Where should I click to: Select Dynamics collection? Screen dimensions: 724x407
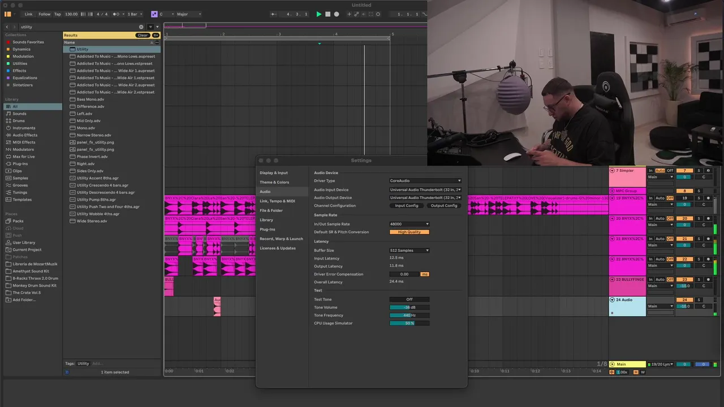pos(21,49)
